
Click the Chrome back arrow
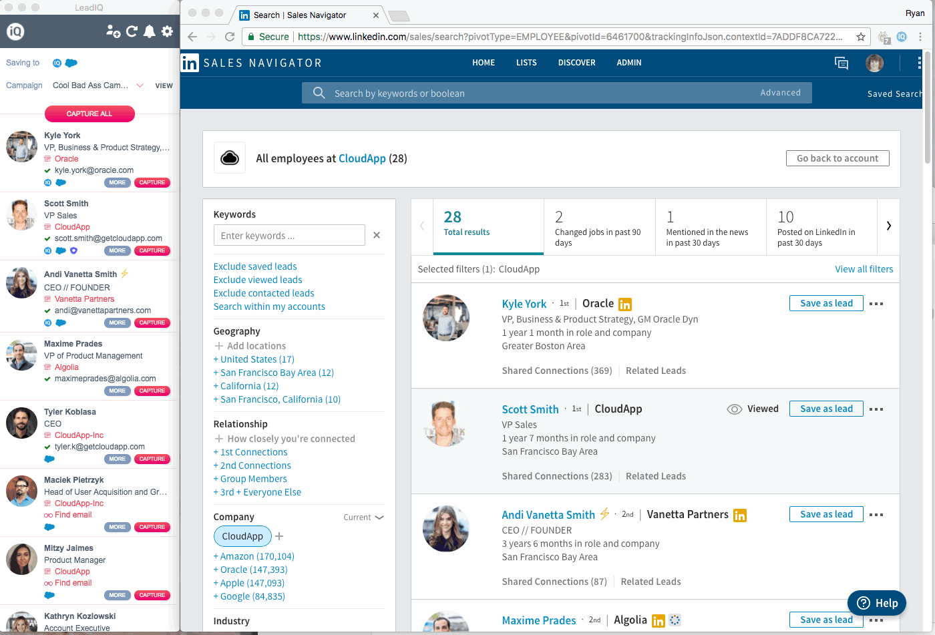click(x=192, y=37)
